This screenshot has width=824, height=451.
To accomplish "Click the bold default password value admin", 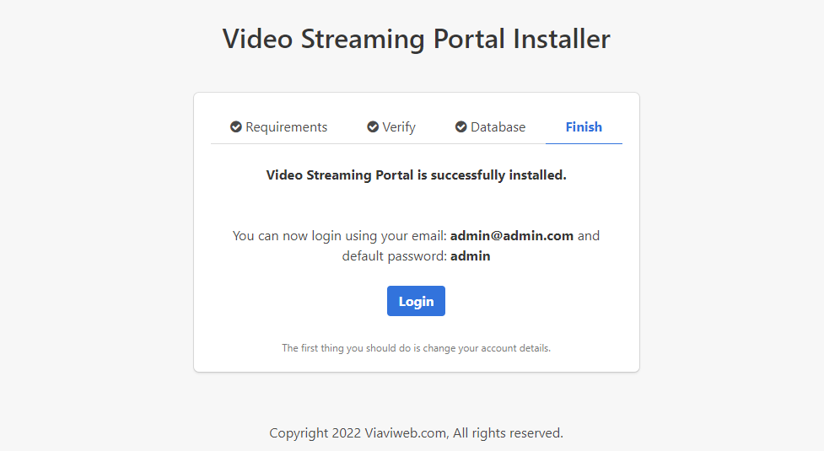I will click(x=470, y=256).
